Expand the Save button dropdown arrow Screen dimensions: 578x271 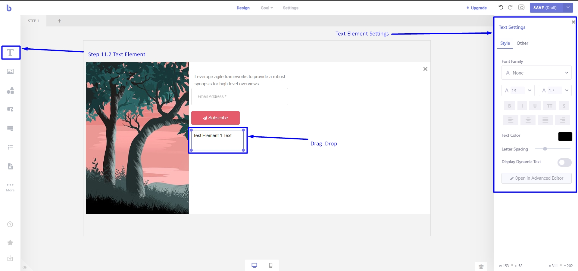click(568, 8)
